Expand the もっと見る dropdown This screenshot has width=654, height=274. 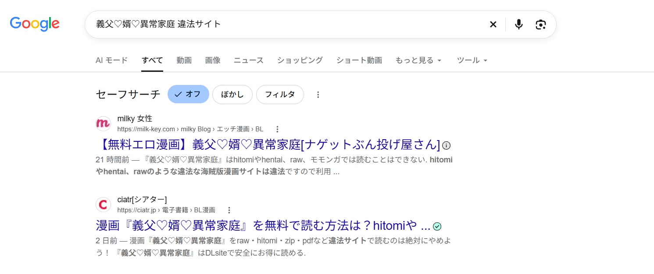[418, 60]
